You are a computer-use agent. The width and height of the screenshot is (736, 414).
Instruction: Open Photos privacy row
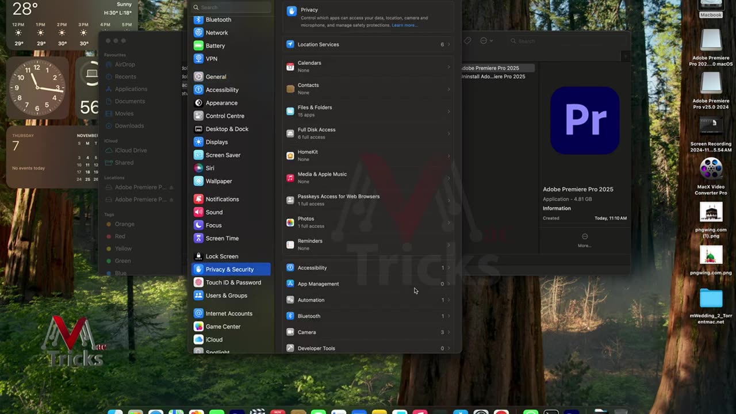pos(368,223)
